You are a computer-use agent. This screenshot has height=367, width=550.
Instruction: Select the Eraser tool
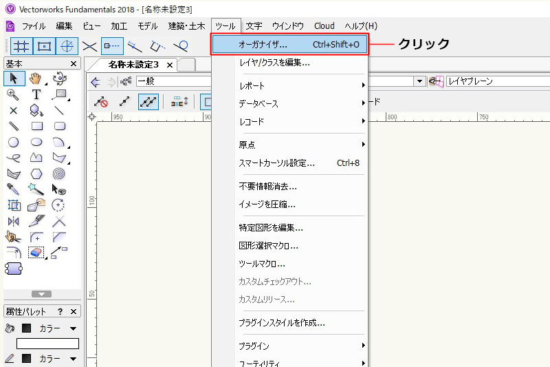36,253
